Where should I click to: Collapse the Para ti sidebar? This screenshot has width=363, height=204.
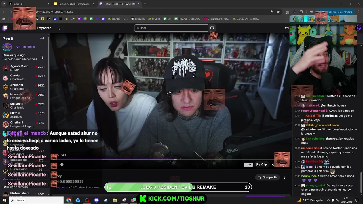coord(42,38)
